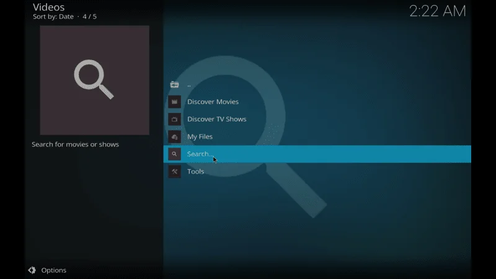The width and height of the screenshot is (496, 279).
Task: Click the Search magnifier icon in list
Action: pyautogui.click(x=174, y=154)
